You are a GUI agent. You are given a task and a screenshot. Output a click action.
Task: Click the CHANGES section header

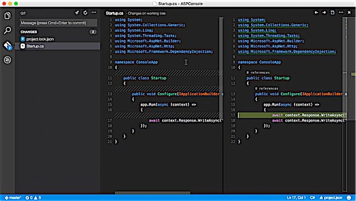[x=29, y=32]
